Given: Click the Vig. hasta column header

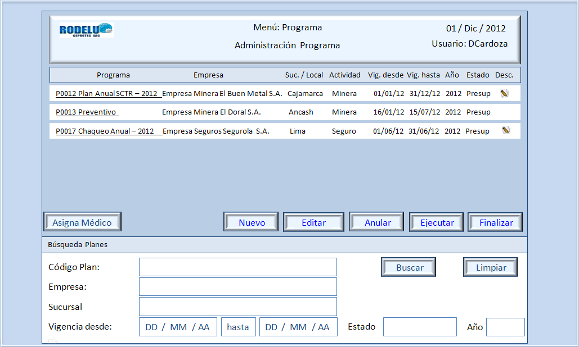Looking at the screenshot, I should pos(423,75).
